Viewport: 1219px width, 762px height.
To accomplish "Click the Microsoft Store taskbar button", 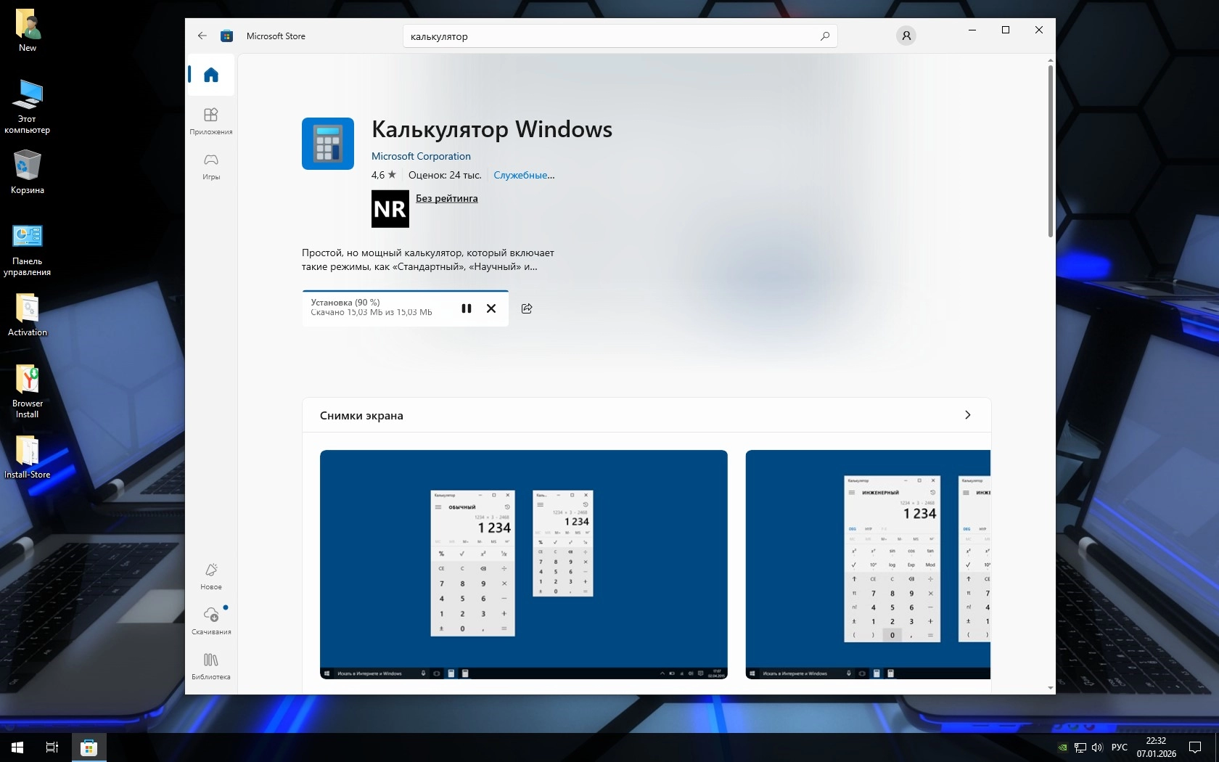I will point(89,747).
